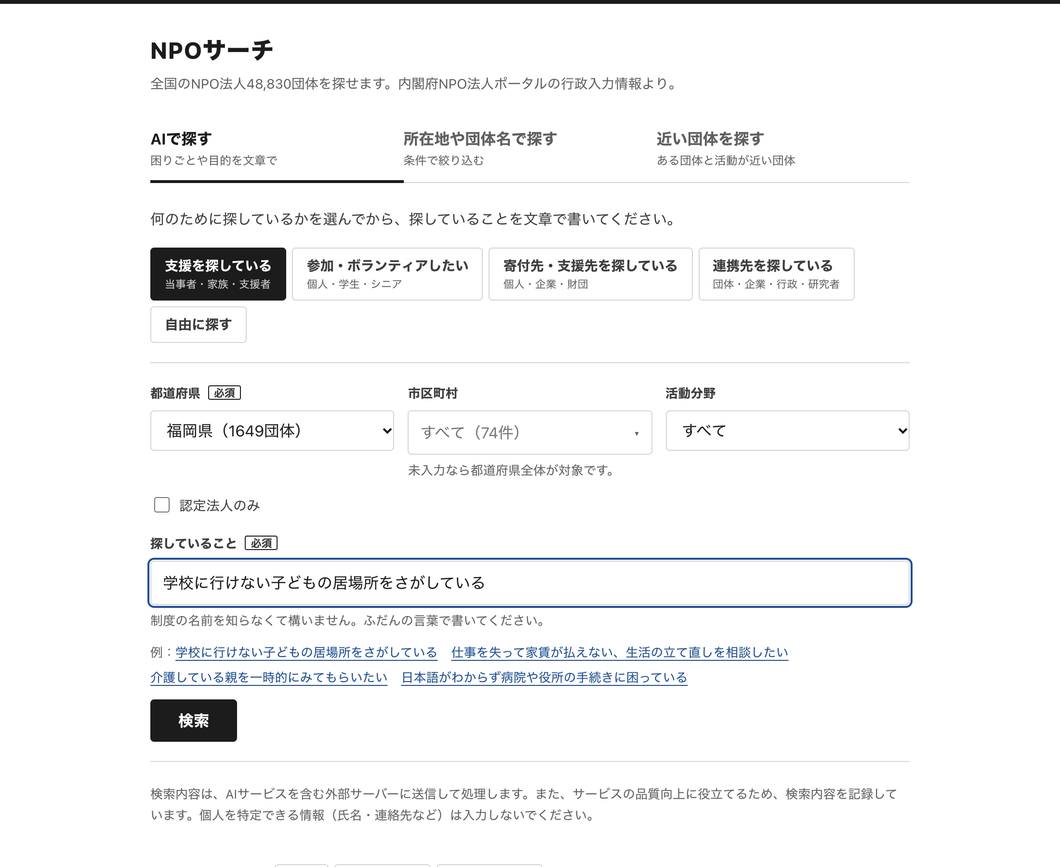Use example 日本語がわからず病院や役所の手続き link
The height and width of the screenshot is (867, 1060).
pos(544,677)
